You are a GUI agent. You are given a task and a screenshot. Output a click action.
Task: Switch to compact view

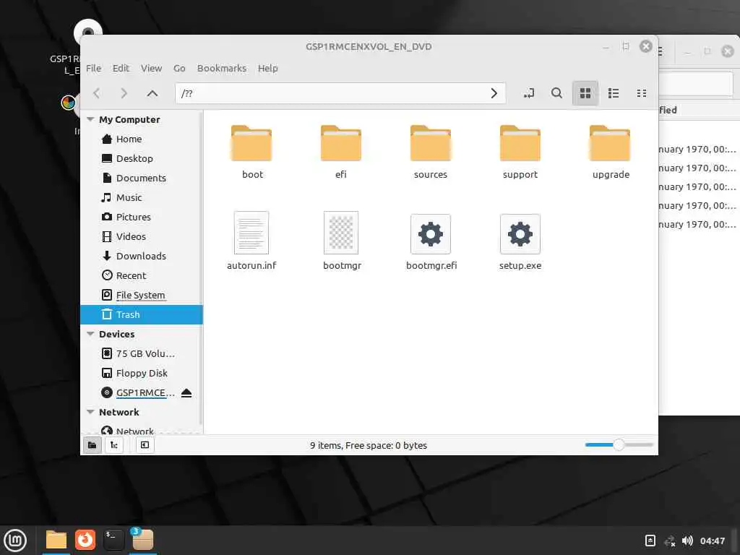pyautogui.click(x=642, y=93)
